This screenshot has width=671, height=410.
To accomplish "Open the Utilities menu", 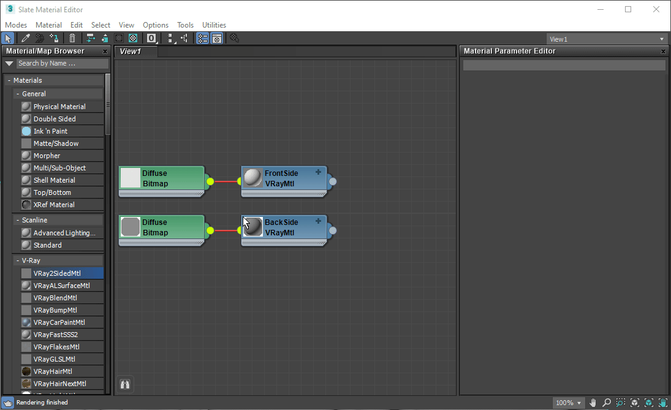I will pos(214,25).
